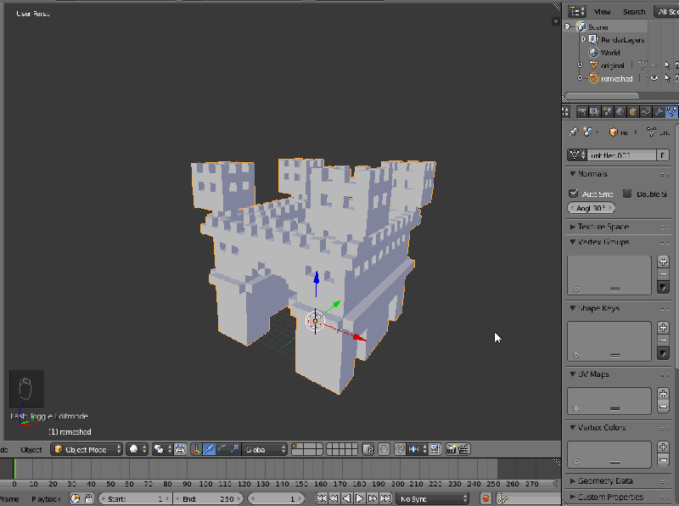The image size is (679, 506).
Task: Click the OpenGL render icon in viewport header
Action: point(452,450)
